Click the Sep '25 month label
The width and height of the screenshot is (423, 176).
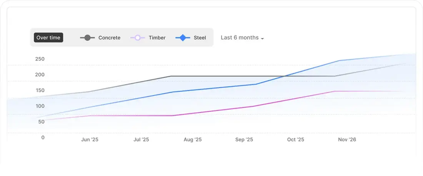tap(244, 140)
